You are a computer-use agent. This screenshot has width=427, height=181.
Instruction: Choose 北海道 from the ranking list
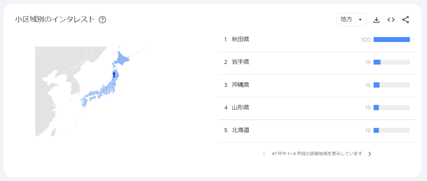(x=241, y=130)
